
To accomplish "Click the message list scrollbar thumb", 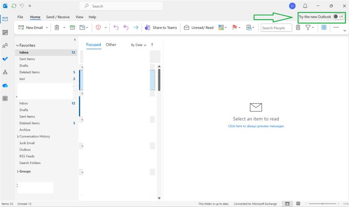I will coord(159,80).
